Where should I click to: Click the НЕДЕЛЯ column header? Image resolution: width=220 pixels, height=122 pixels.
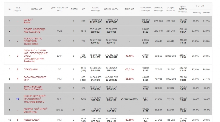pos(73,9)
